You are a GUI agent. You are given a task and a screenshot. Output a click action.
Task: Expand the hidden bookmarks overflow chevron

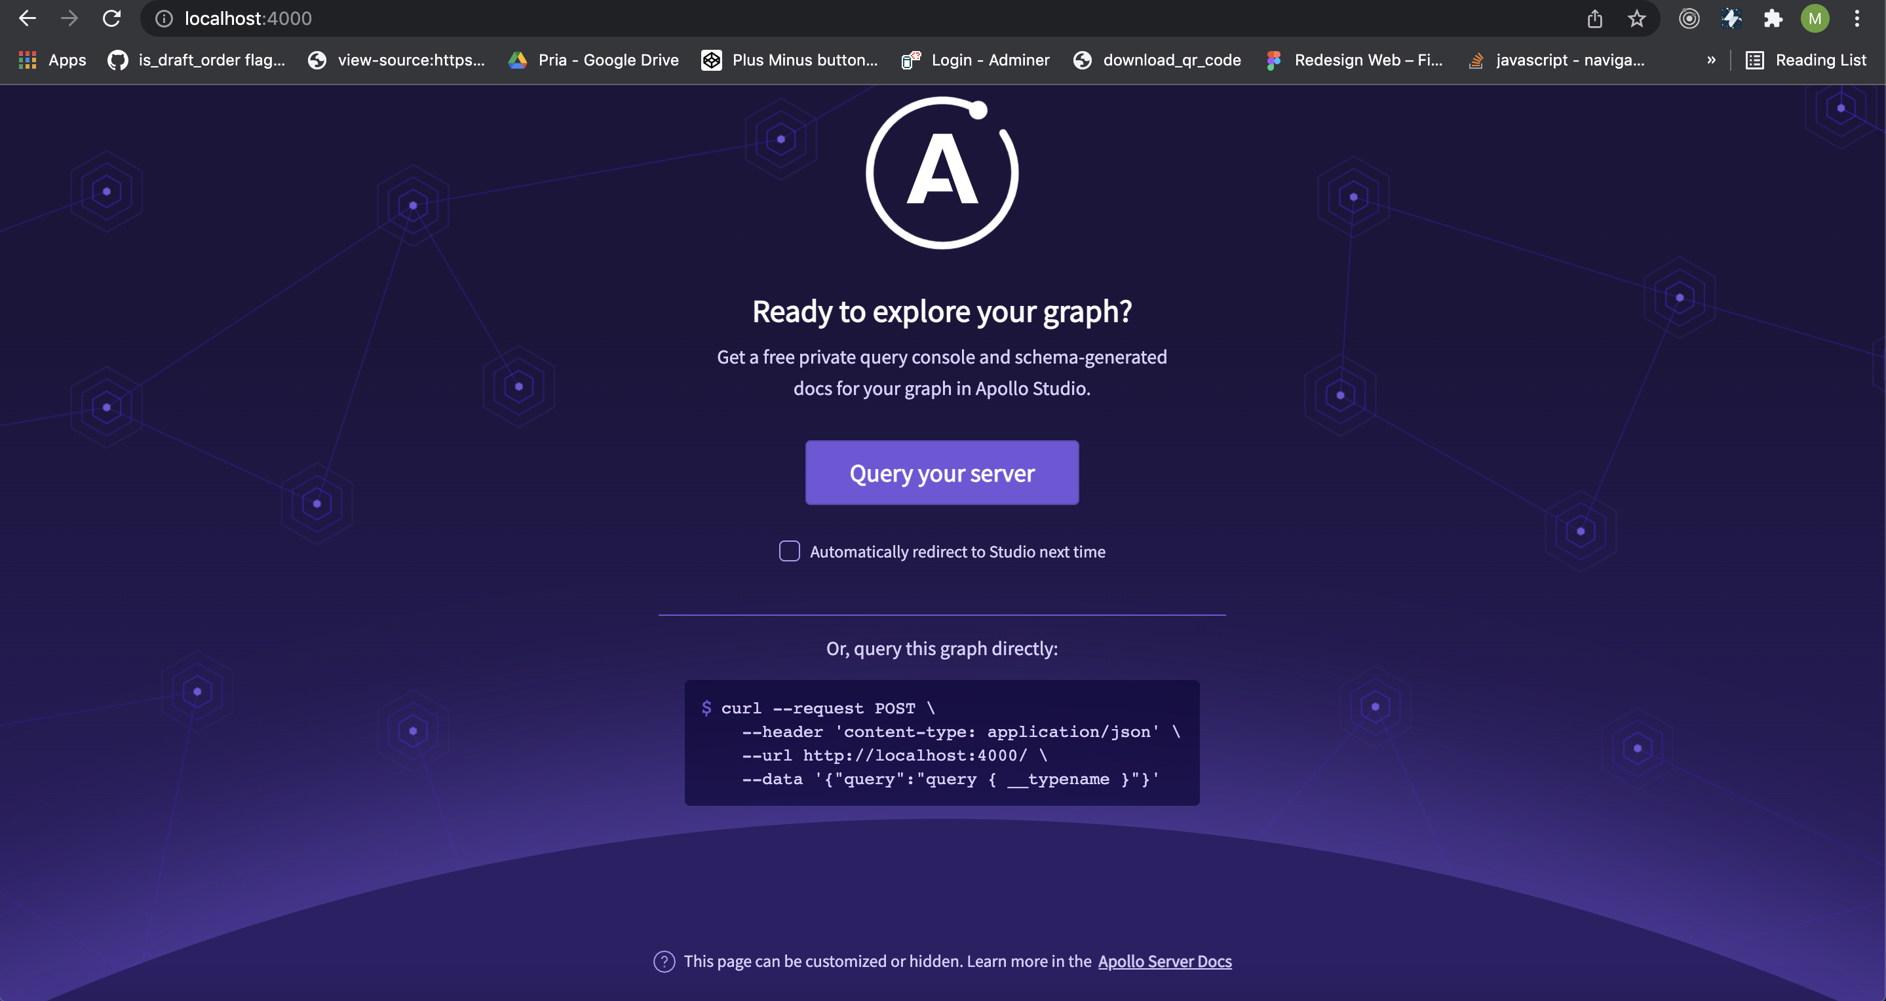1711,60
